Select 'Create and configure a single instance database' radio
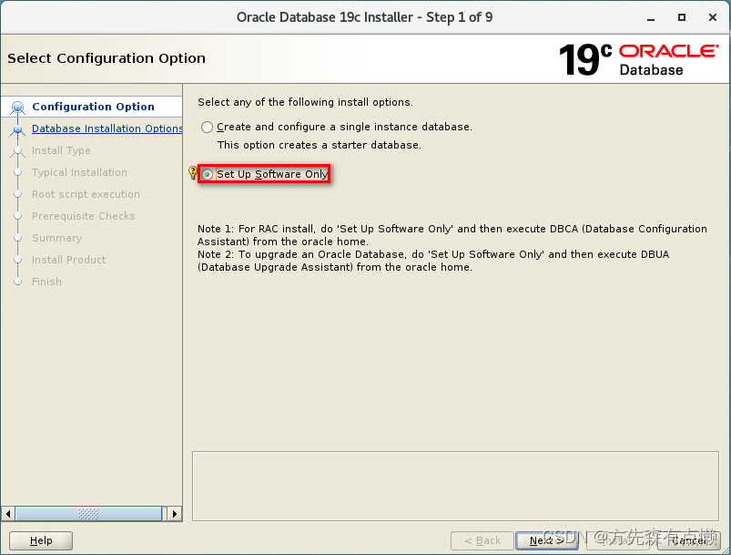This screenshot has width=731, height=555. pyautogui.click(x=207, y=127)
